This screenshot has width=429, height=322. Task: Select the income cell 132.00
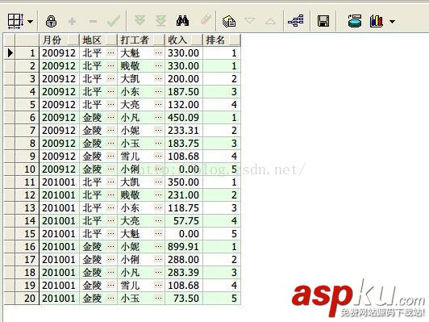pyautogui.click(x=184, y=105)
